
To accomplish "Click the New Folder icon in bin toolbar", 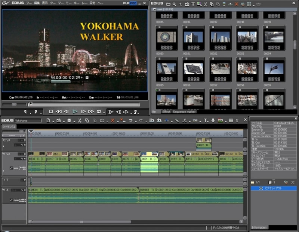I will click(x=169, y=4).
